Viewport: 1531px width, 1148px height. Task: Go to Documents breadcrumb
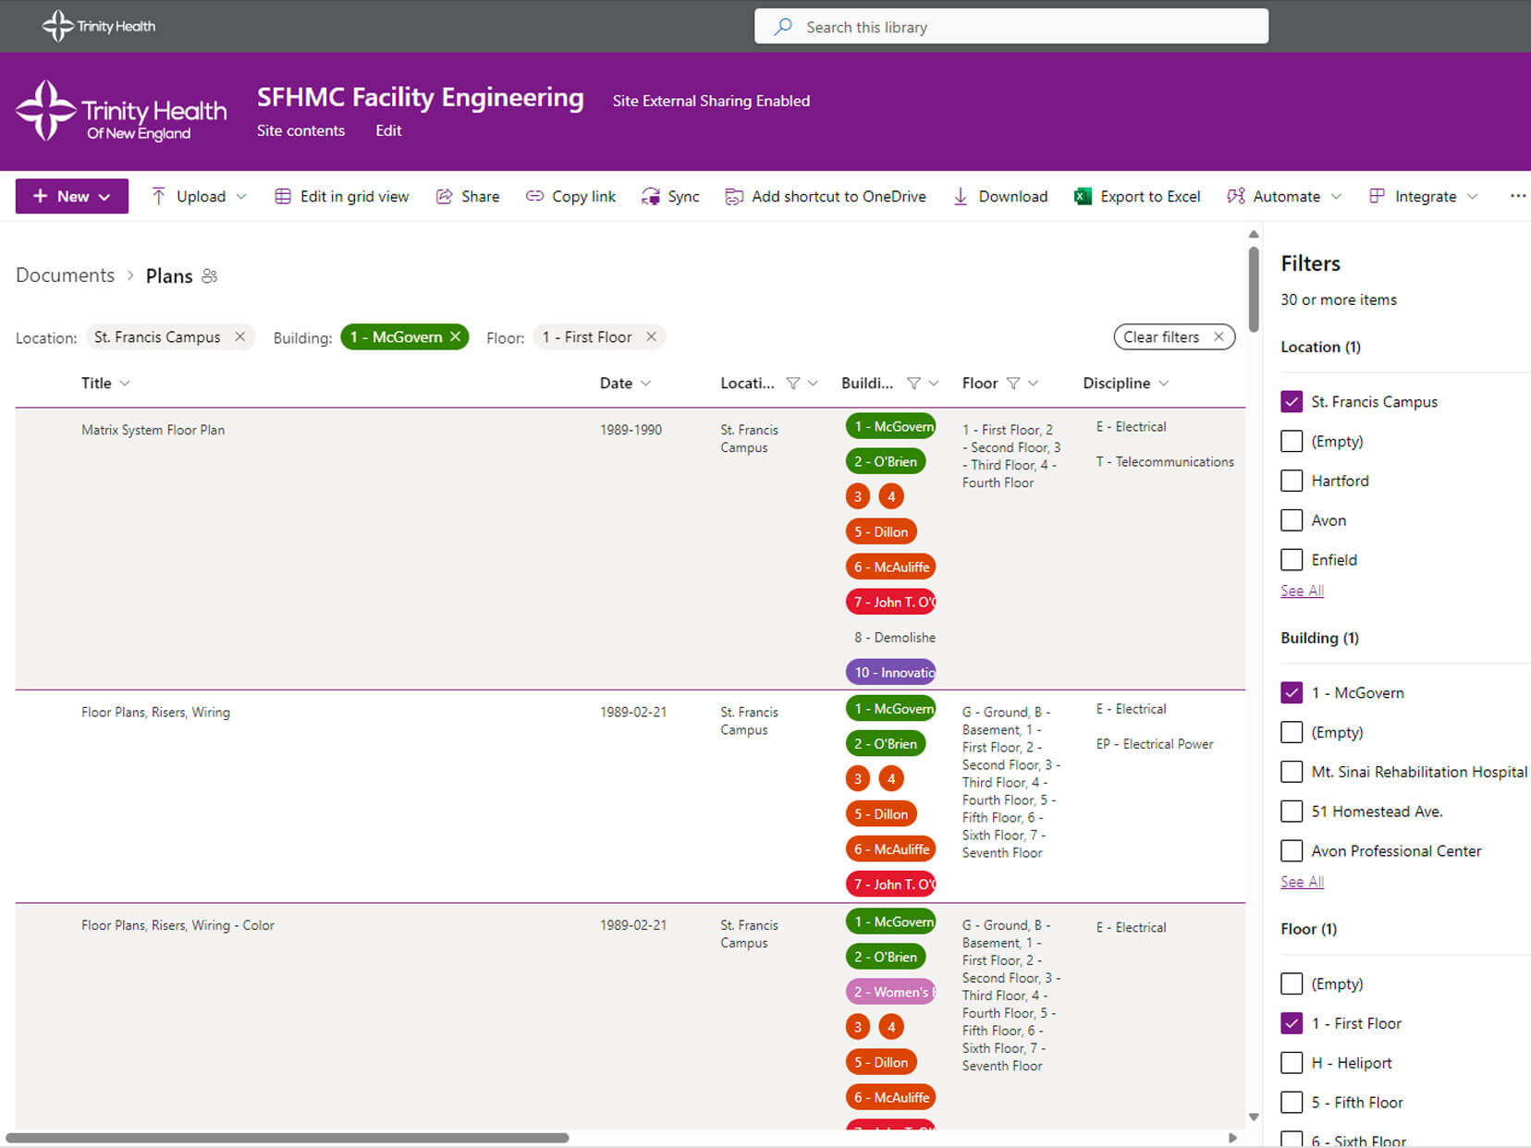coord(65,275)
